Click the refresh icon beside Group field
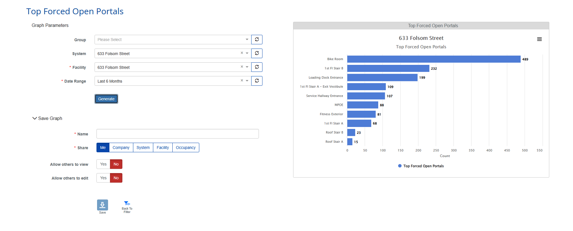573x231 pixels. [257, 40]
